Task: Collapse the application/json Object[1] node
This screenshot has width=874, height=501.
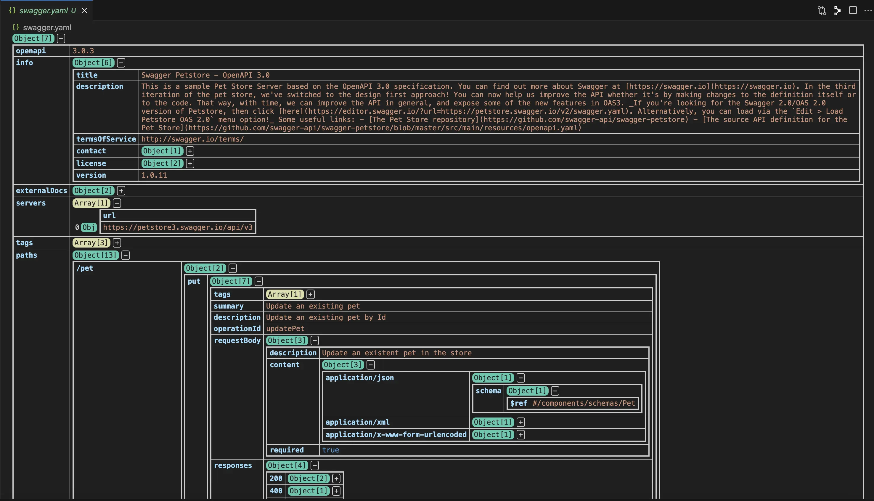Action: click(521, 378)
